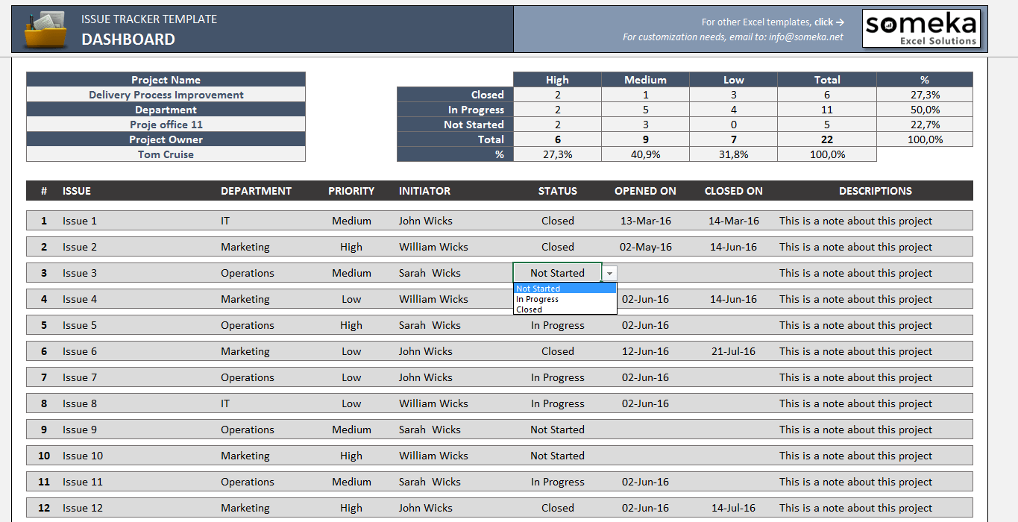Click the Someka Excel Solutions logo
1018x522 pixels.
coord(922,28)
